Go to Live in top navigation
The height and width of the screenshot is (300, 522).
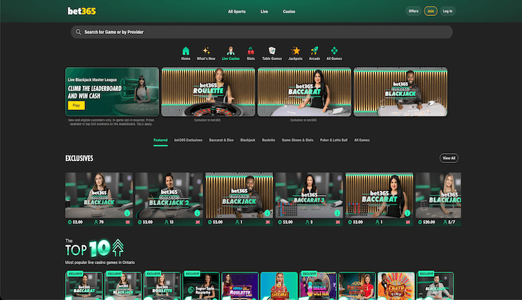tap(264, 11)
